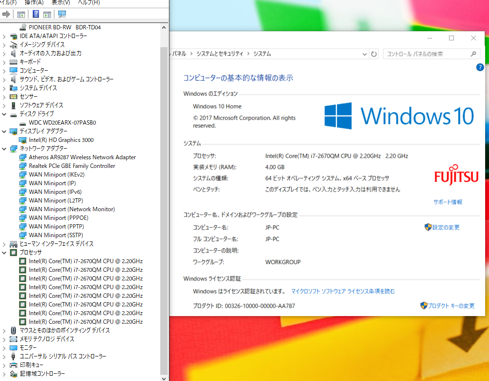This screenshot has width=489, height=381.
Task: Click the search magnifier in Control Panel search box
Action: point(472,54)
